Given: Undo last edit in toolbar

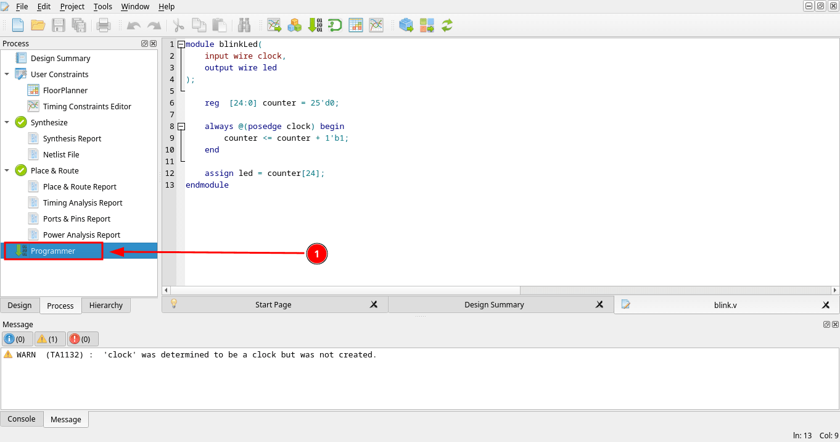Looking at the screenshot, I should [x=133, y=25].
